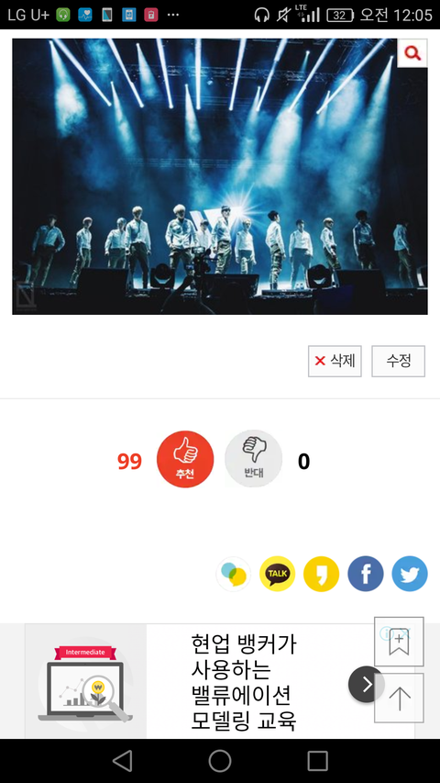
Task: Click the 수정 edit button
Action: tap(399, 361)
